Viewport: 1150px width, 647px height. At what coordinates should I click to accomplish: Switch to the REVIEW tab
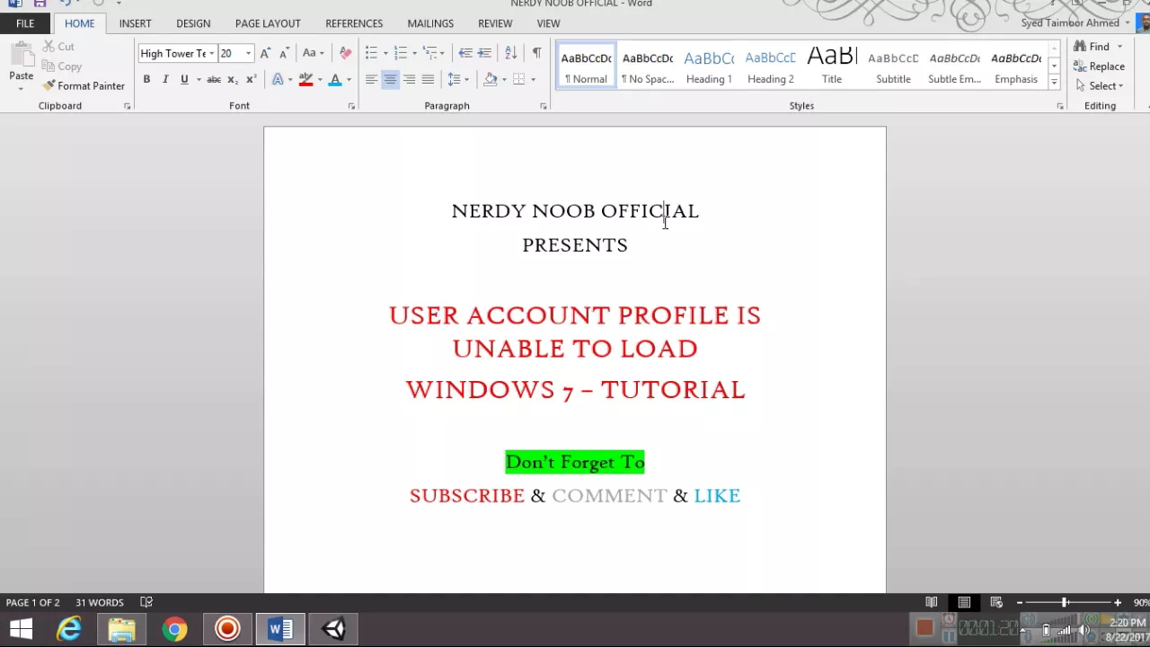(x=495, y=23)
